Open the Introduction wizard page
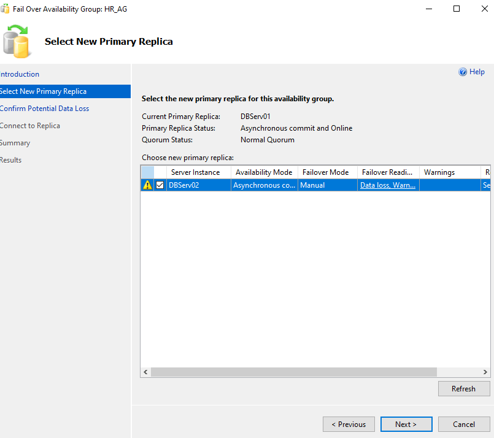494x438 pixels. point(20,74)
